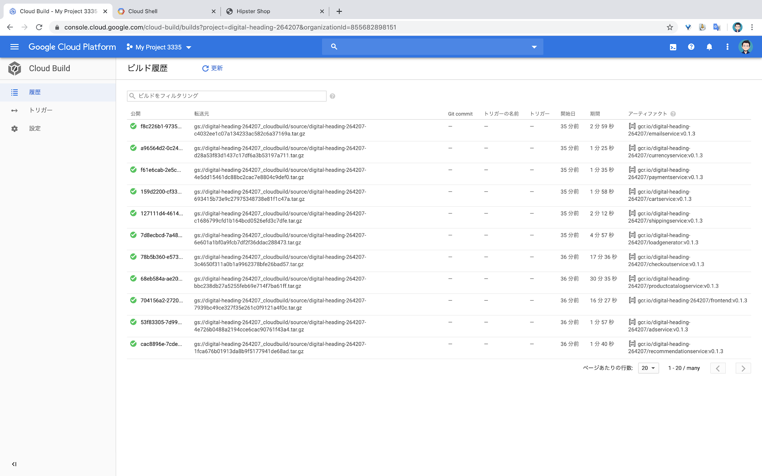
Task: Go back with the browser back arrow
Action: pos(10,27)
